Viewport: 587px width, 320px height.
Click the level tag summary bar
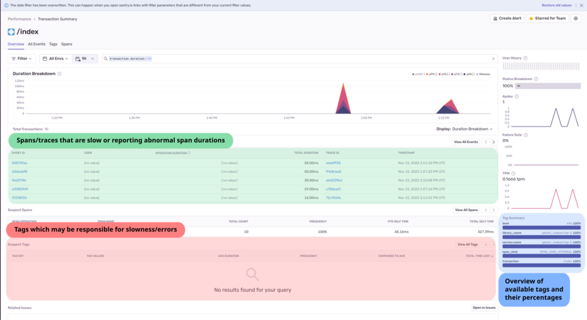[x=541, y=228]
